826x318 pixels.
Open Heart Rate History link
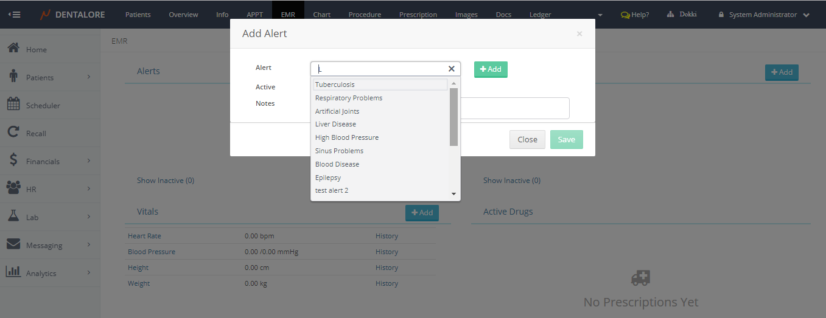coord(387,236)
